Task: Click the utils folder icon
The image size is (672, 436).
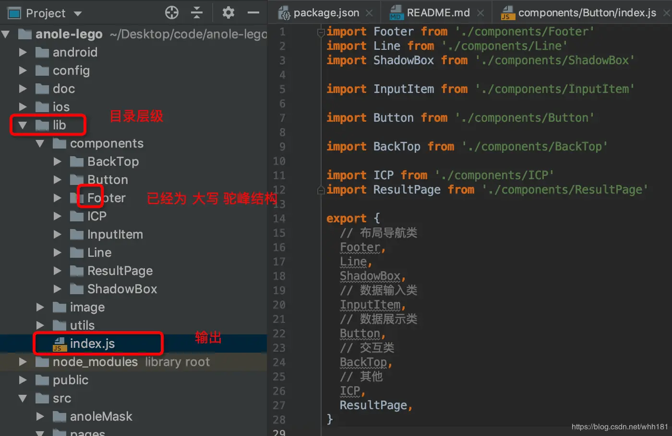Action: pos(60,325)
